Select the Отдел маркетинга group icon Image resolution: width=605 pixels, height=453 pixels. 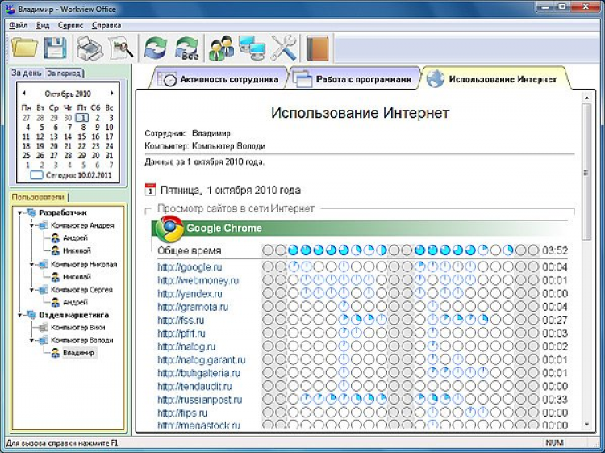pos(31,315)
